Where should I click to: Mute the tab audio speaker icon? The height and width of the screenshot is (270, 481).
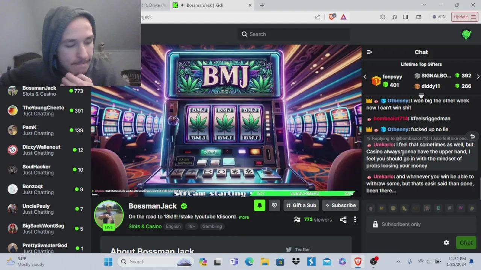(183, 5)
